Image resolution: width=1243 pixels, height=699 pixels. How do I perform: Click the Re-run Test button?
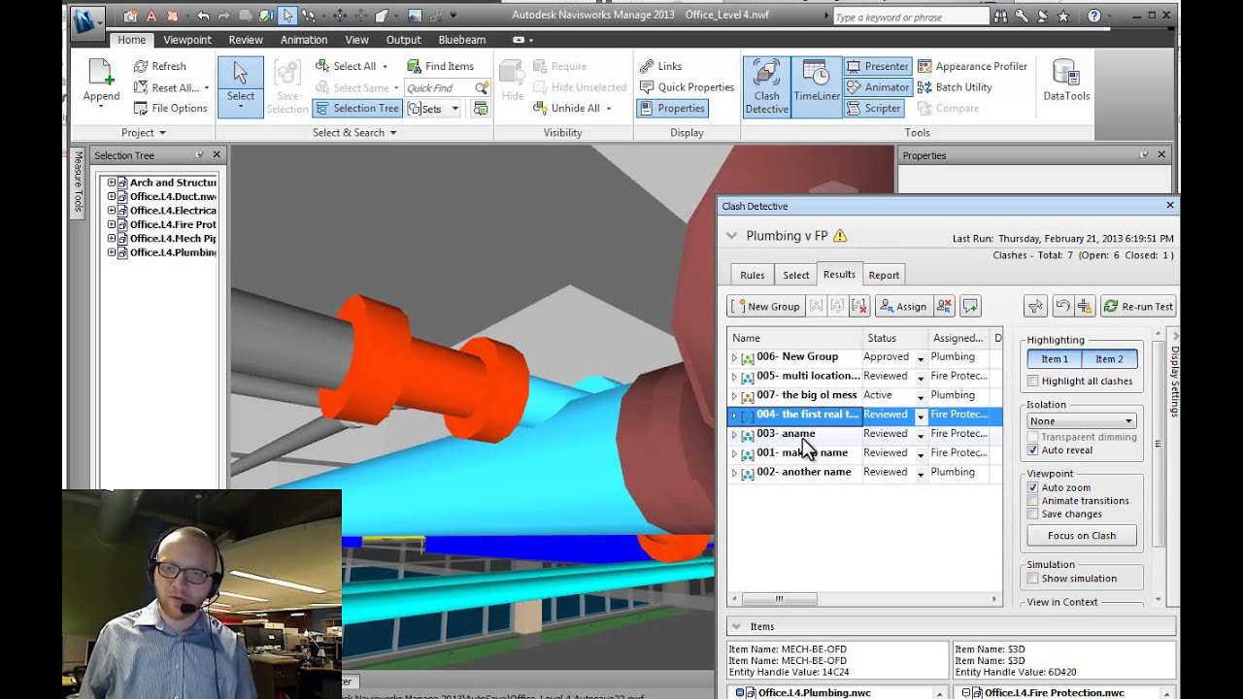[x=1138, y=306]
